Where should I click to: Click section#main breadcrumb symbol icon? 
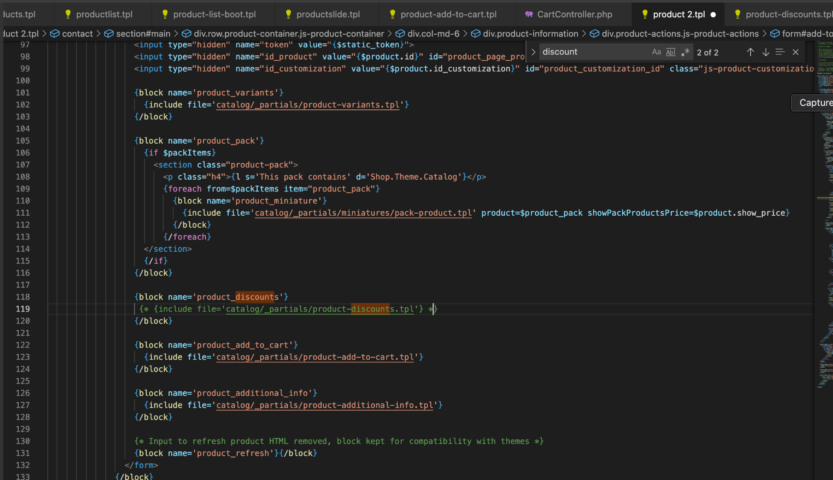109,34
